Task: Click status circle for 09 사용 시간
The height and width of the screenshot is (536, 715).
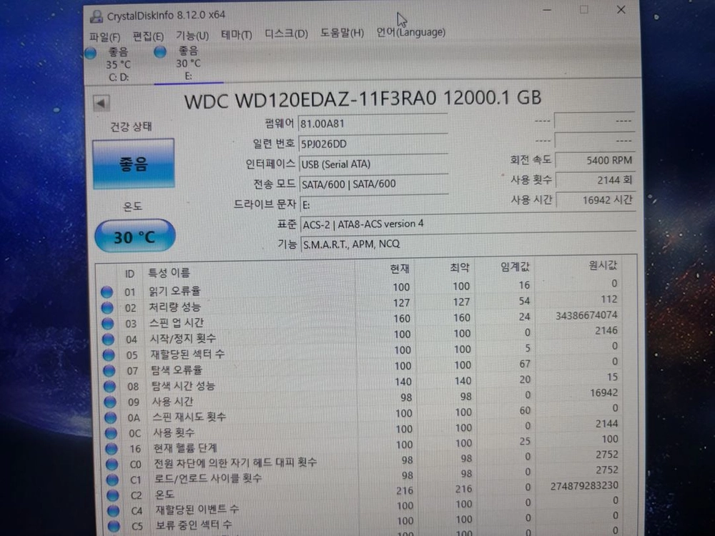Action: [110, 402]
